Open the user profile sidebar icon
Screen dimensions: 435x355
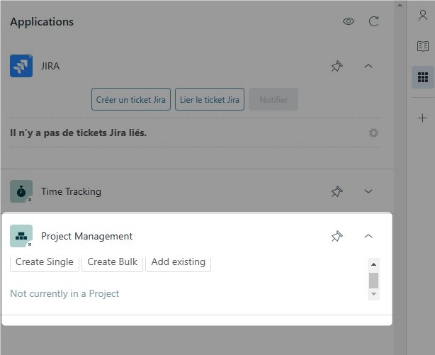[x=423, y=16]
